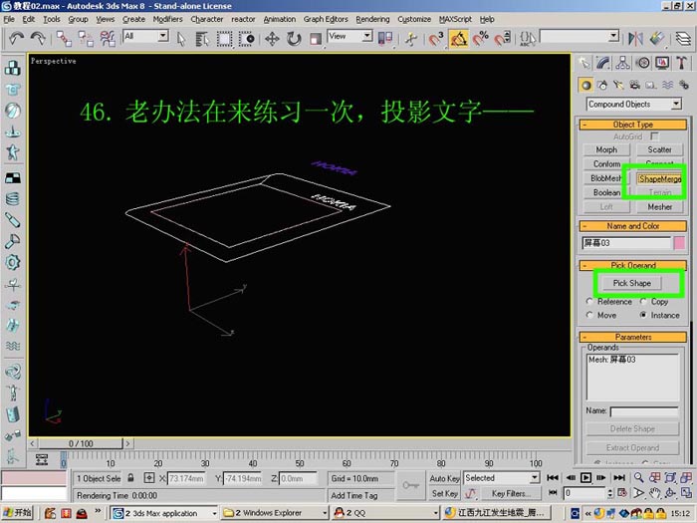Switch to the Hierarchy panel tab
The height and width of the screenshot is (523, 697).
coord(622,63)
